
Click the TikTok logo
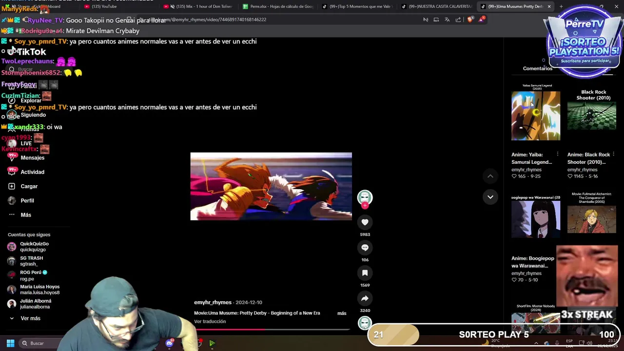(27, 52)
